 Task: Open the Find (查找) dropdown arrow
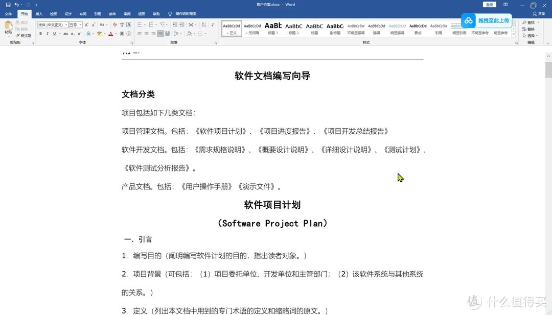point(539,22)
